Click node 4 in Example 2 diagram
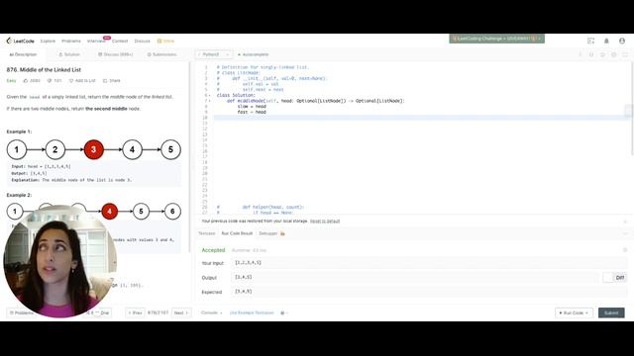This screenshot has height=356, width=634. [109, 211]
